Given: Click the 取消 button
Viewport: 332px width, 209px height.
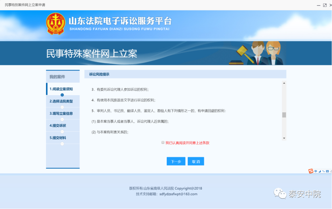Looking at the screenshot, I should 196,161.
